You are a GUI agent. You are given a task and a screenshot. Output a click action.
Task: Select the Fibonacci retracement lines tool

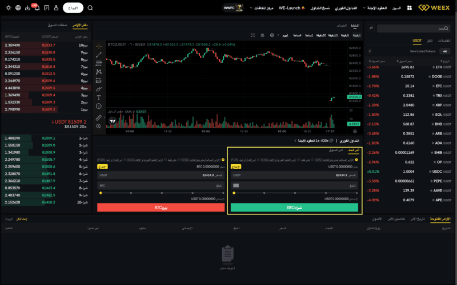tap(99, 63)
